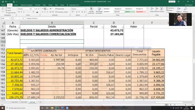Open the Buscar y seleccionar menu
Viewport: 195px width, 110px height.
[x=186, y=10]
